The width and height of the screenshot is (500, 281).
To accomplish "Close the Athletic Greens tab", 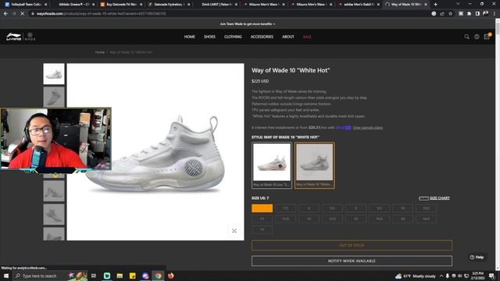I will 93,5.
